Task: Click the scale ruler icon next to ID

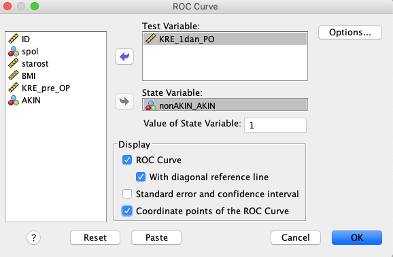Action: (x=14, y=39)
